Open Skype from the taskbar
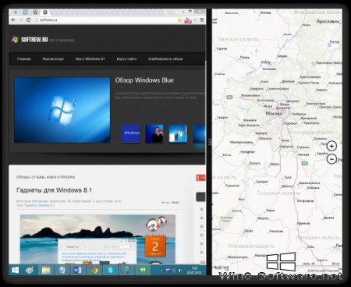Viewport: 351px width, 287px height. [110, 271]
